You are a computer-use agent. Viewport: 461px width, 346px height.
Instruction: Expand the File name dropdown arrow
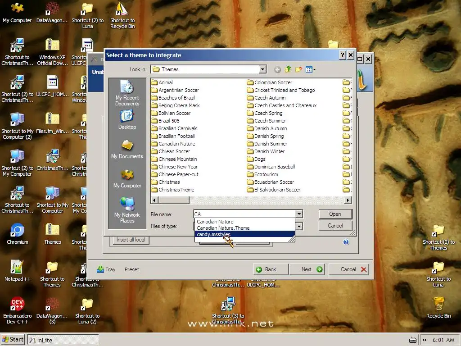[299, 214]
